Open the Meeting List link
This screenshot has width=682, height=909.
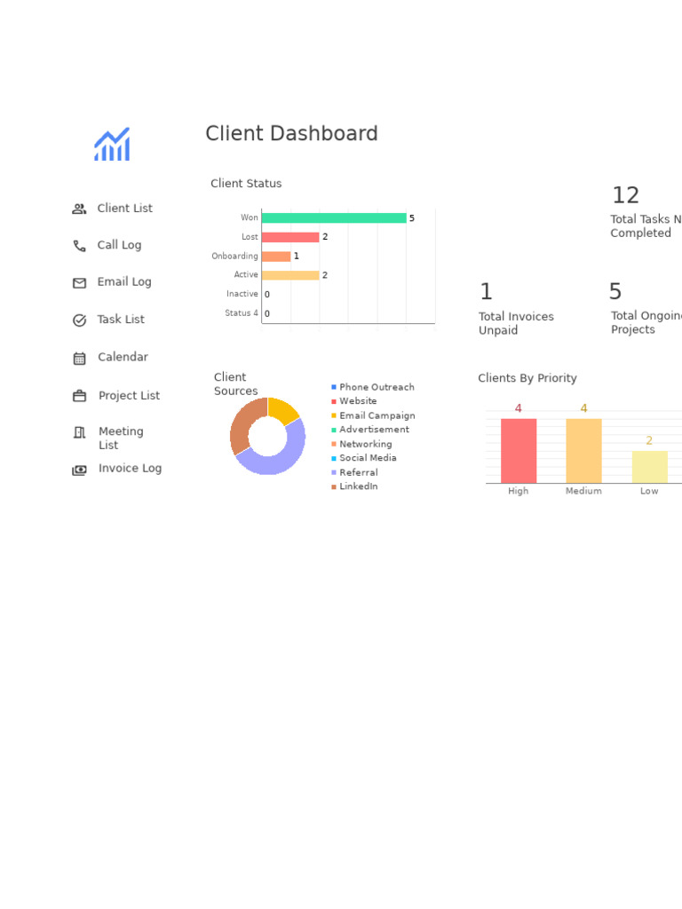(x=121, y=439)
